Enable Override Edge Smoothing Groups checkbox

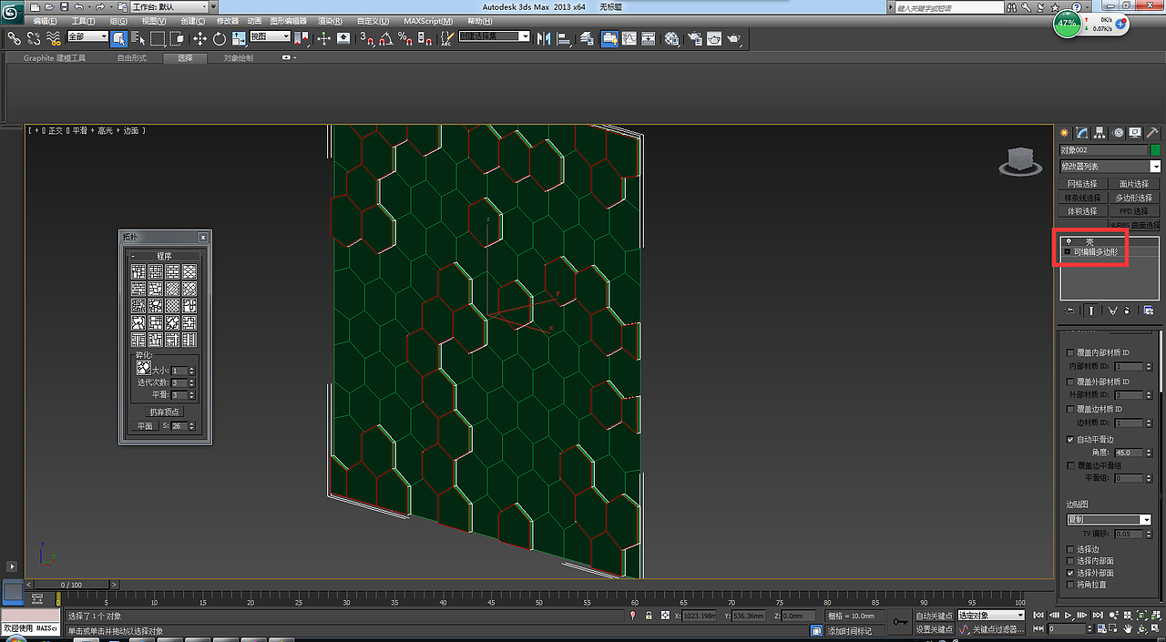click(x=1070, y=465)
